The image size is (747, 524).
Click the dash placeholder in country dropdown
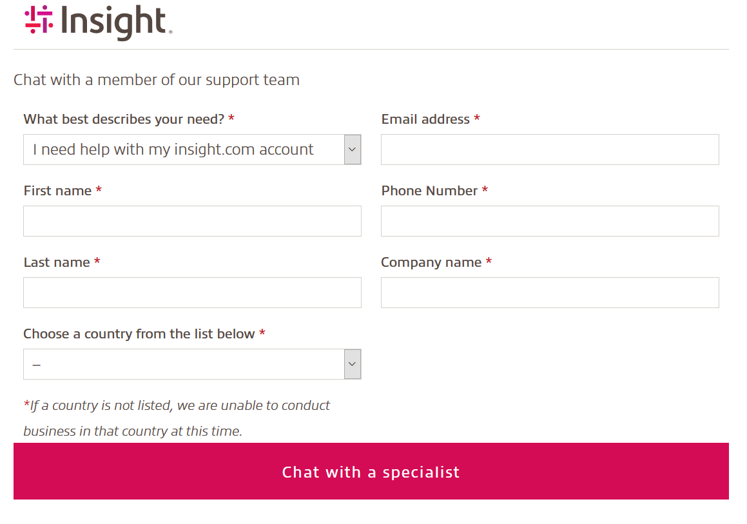click(x=37, y=365)
